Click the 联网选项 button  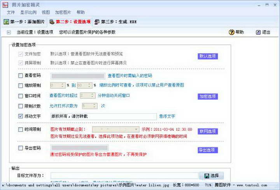click(x=208, y=131)
